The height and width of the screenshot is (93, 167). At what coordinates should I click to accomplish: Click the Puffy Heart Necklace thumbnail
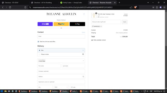[94, 16]
